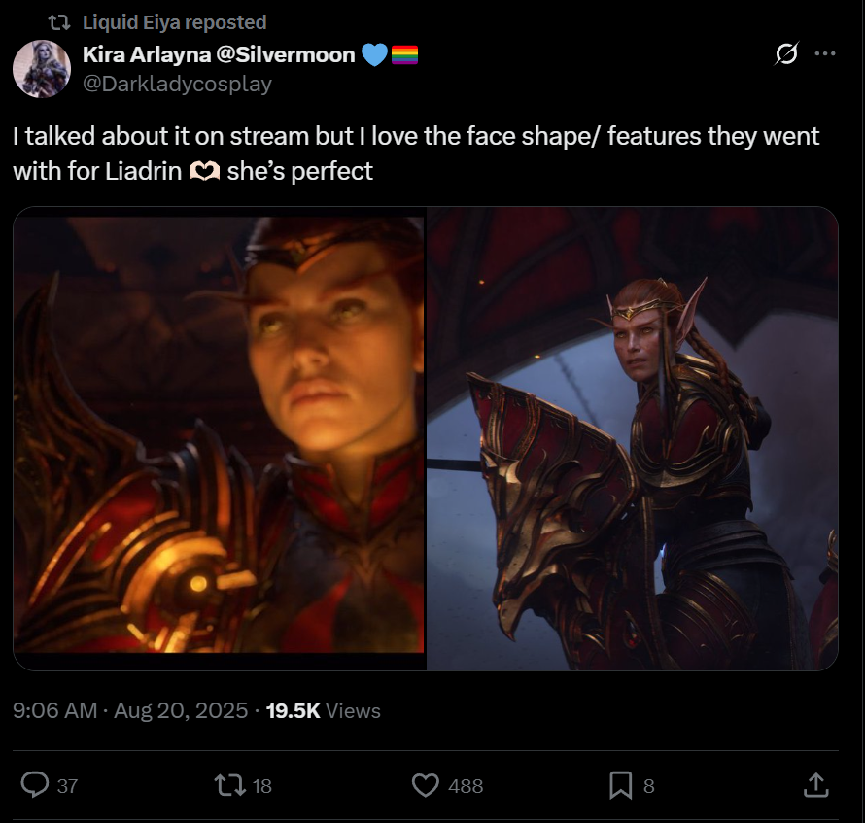Click the 18 reposts count
865x823 pixels.
click(262, 785)
